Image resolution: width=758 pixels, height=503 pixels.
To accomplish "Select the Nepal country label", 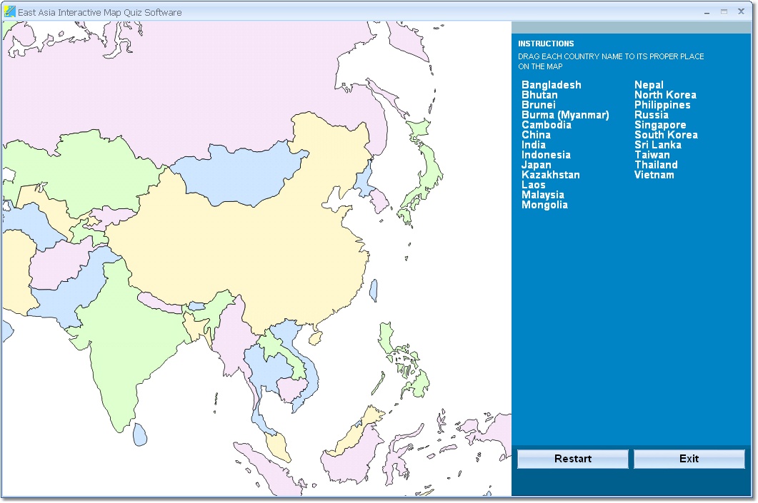I will point(649,85).
